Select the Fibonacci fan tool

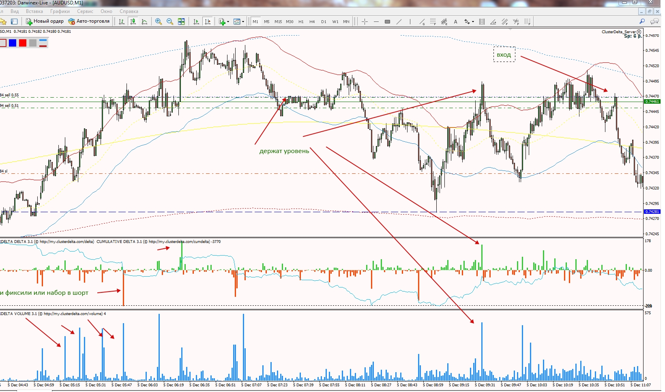516,21
